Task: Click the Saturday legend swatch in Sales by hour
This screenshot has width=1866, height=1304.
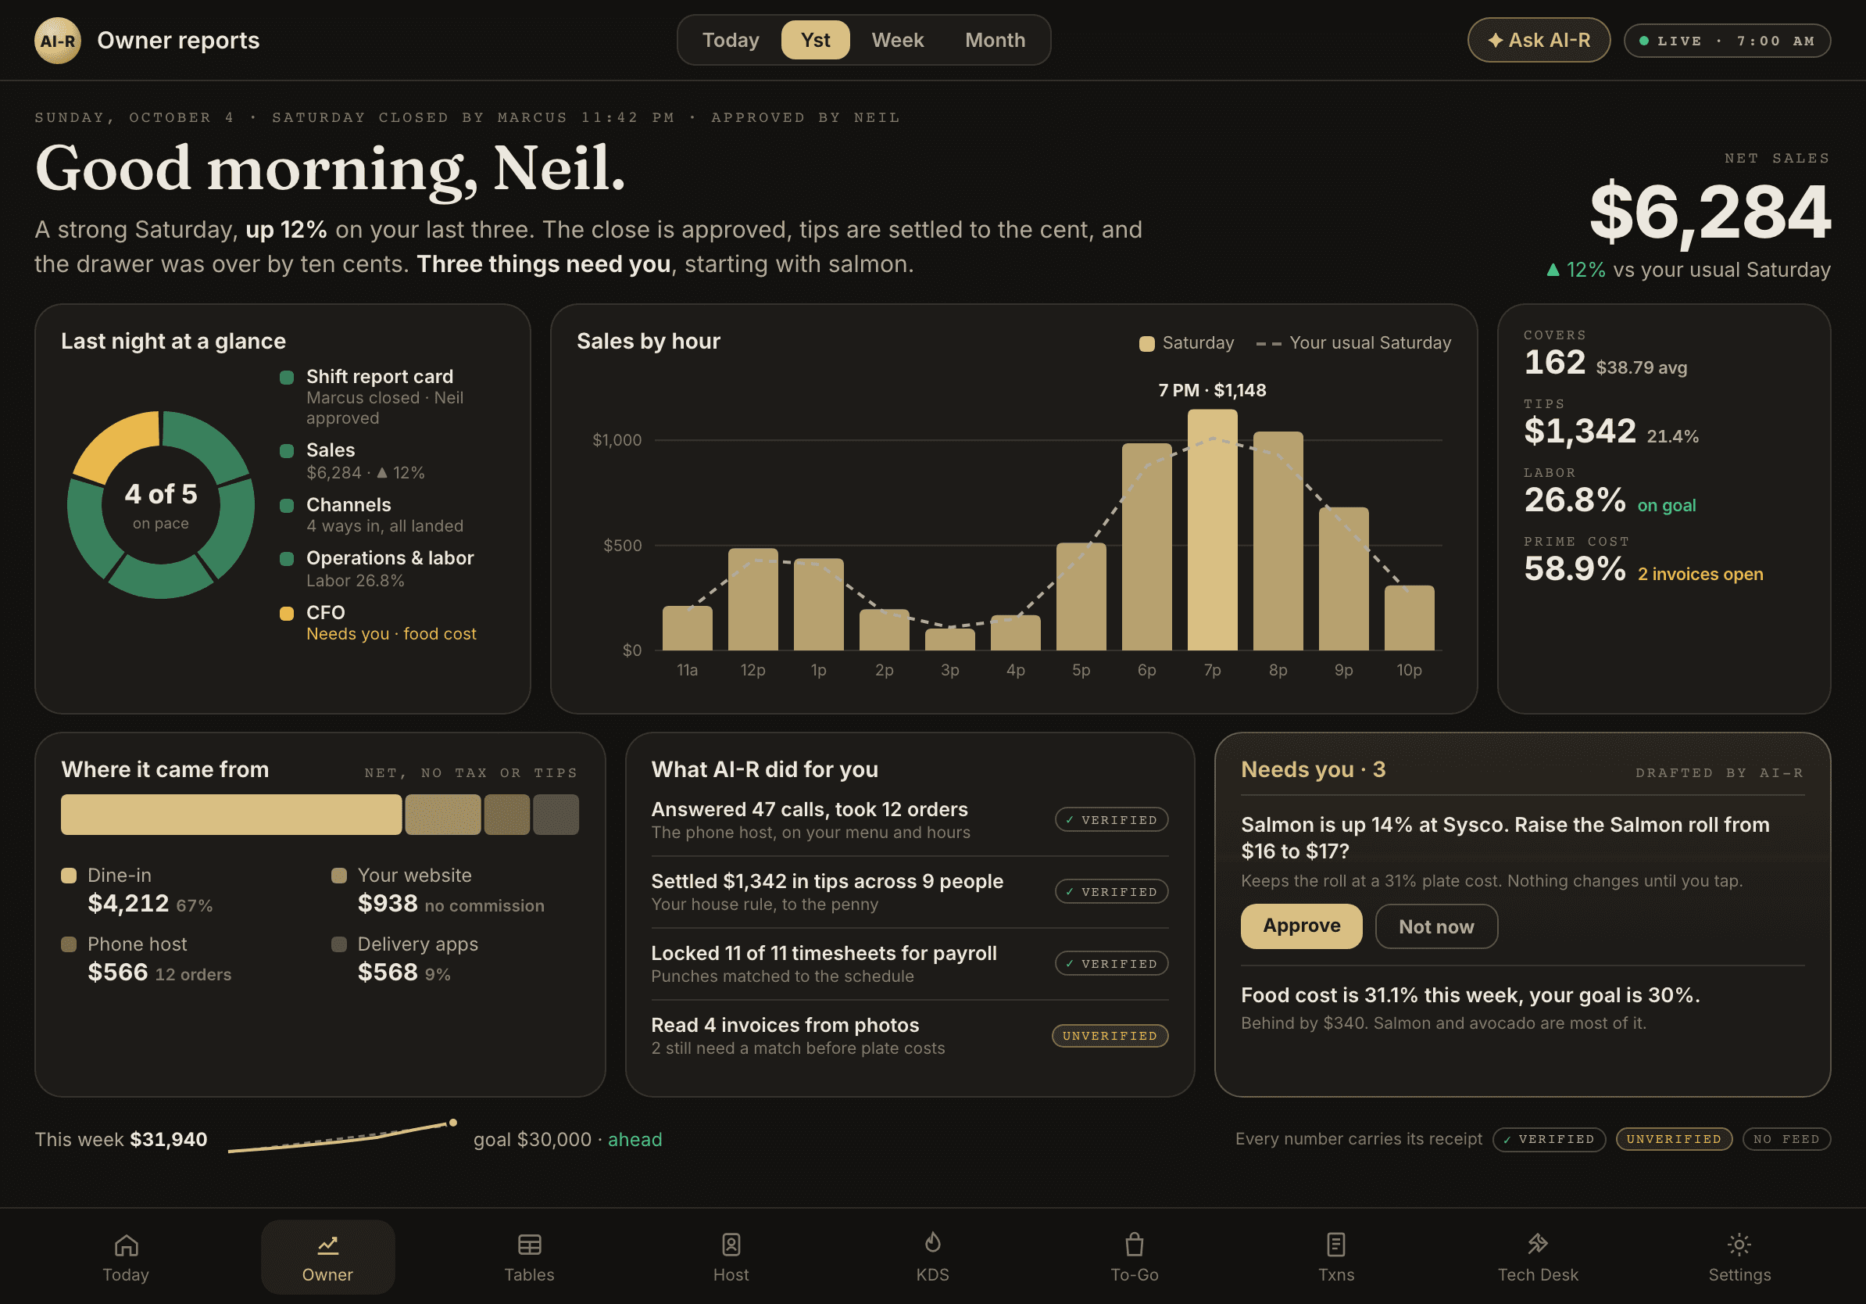Action: coord(1147,344)
